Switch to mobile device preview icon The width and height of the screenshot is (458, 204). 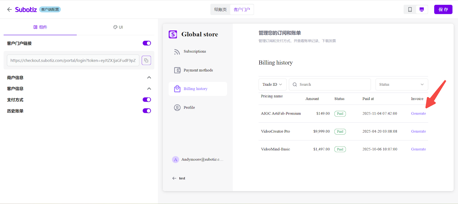coord(410,9)
